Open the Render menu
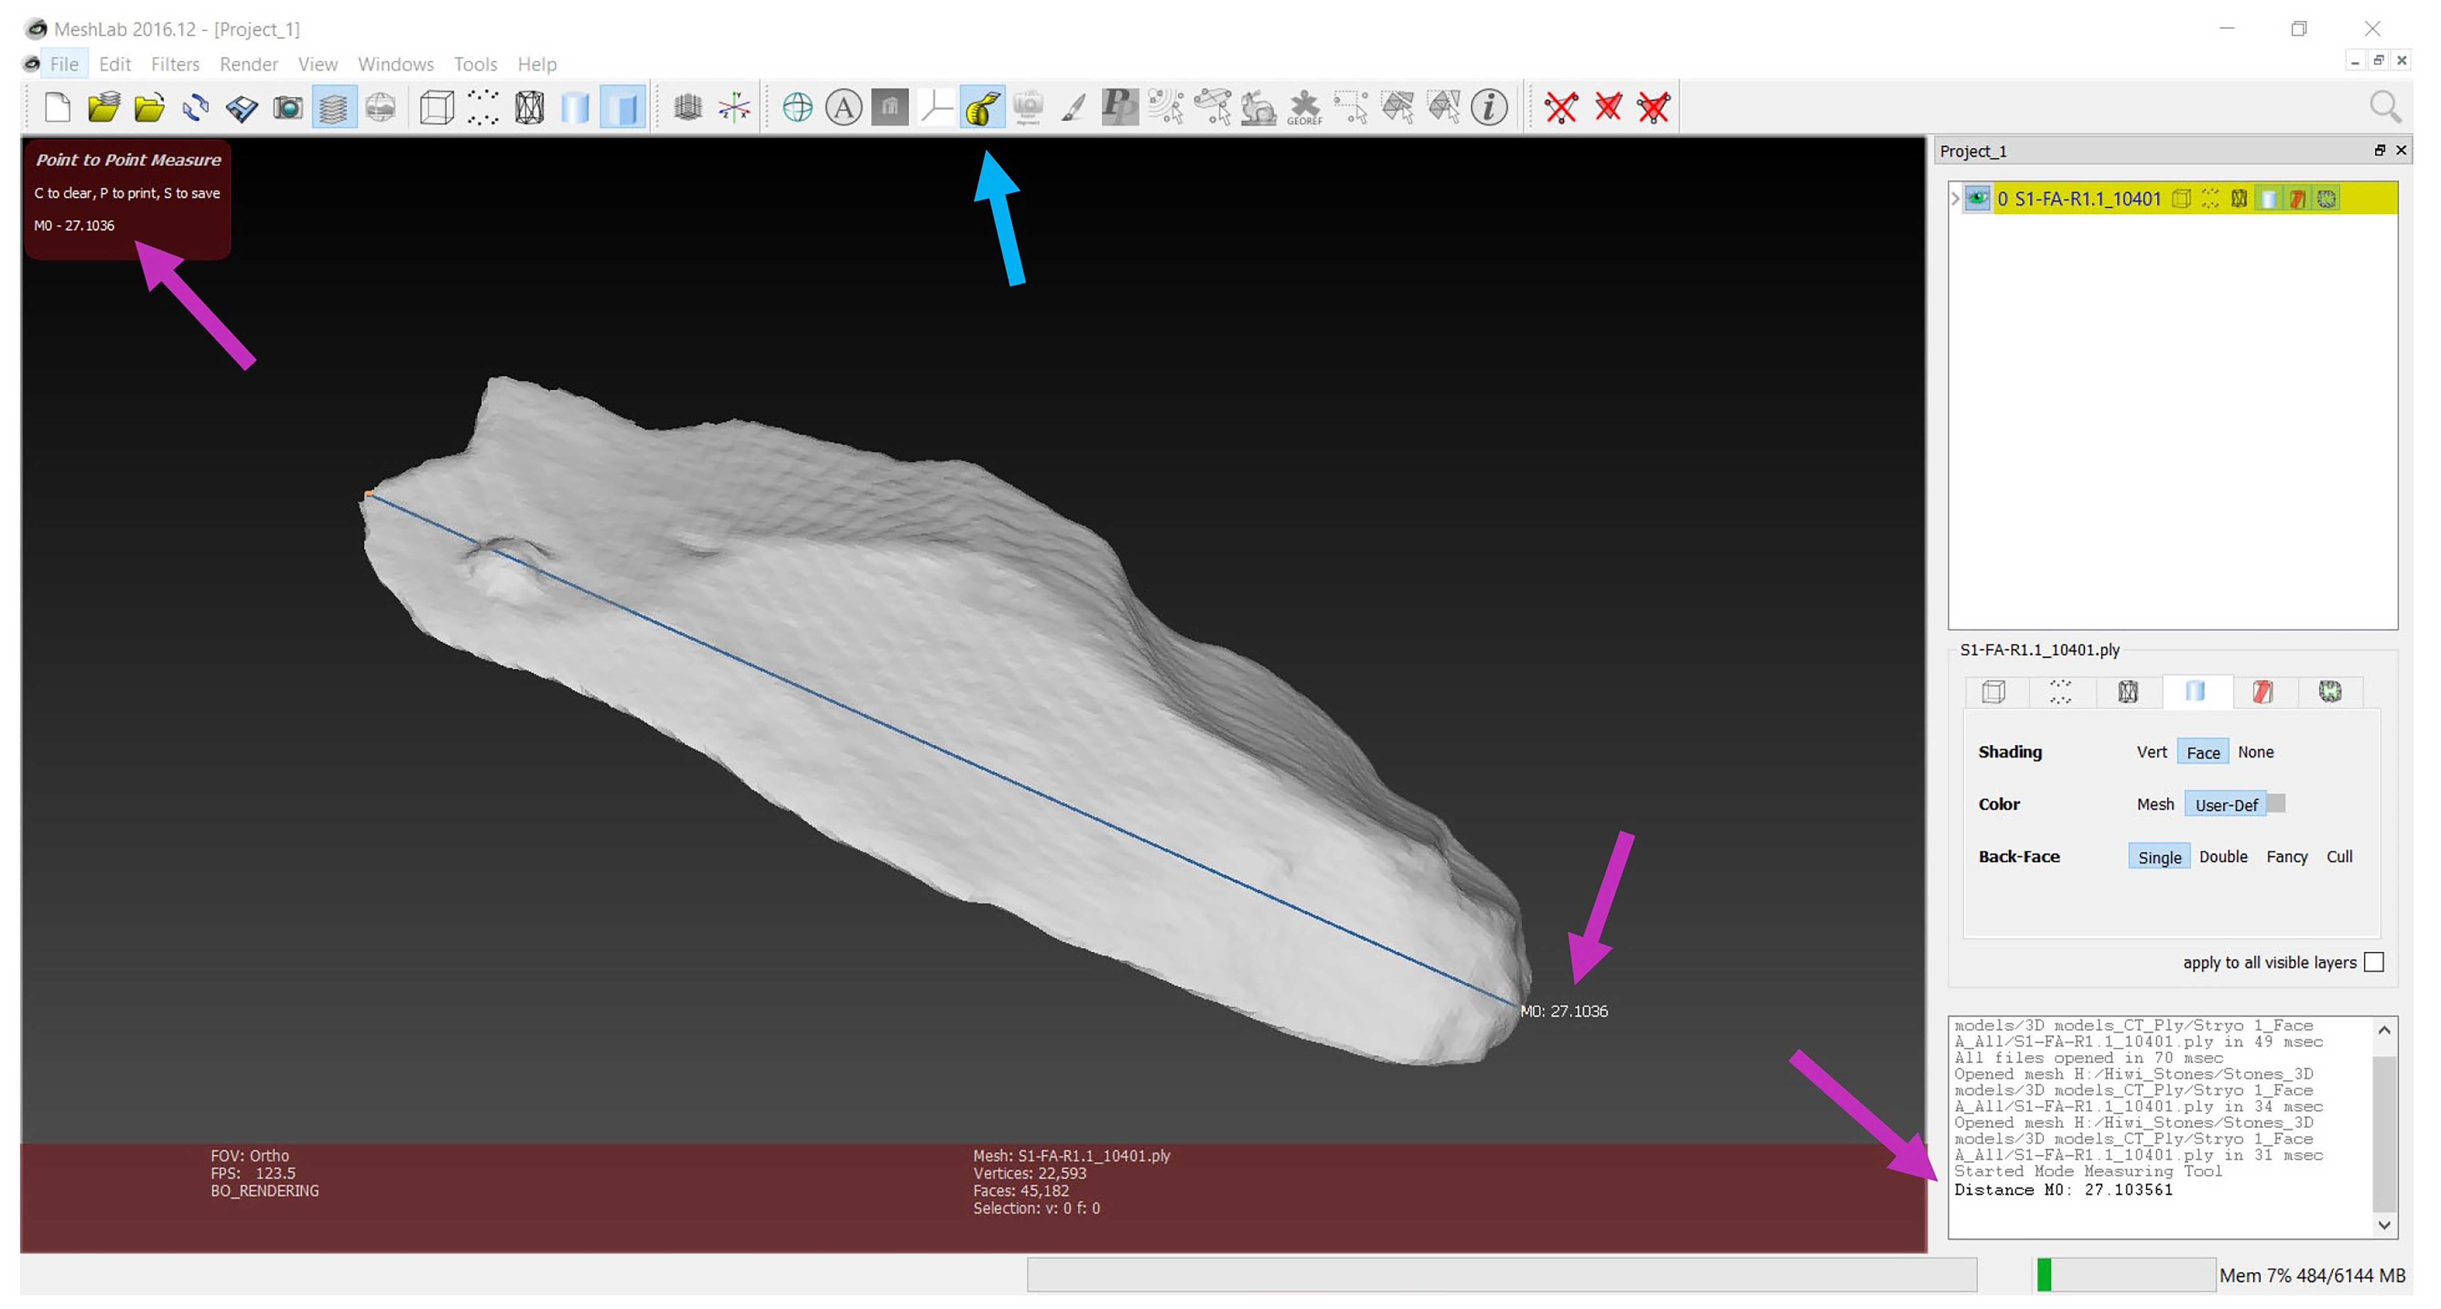This screenshot has width=2441, height=1309. point(248,64)
